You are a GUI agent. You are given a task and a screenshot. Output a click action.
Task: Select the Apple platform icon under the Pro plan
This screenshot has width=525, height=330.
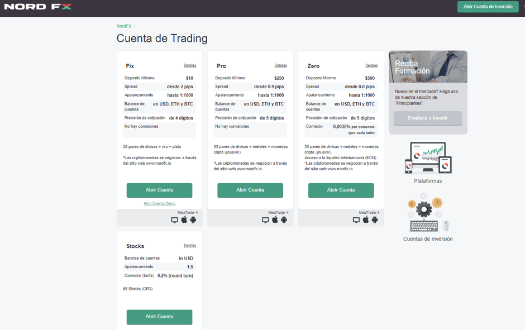(275, 219)
